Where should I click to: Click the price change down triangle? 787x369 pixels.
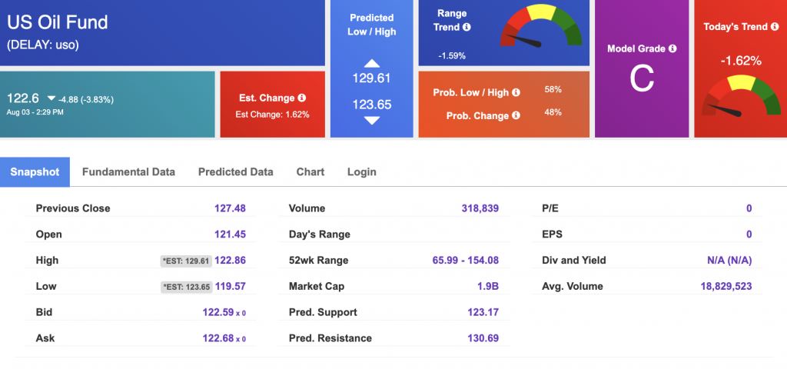click(51, 99)
